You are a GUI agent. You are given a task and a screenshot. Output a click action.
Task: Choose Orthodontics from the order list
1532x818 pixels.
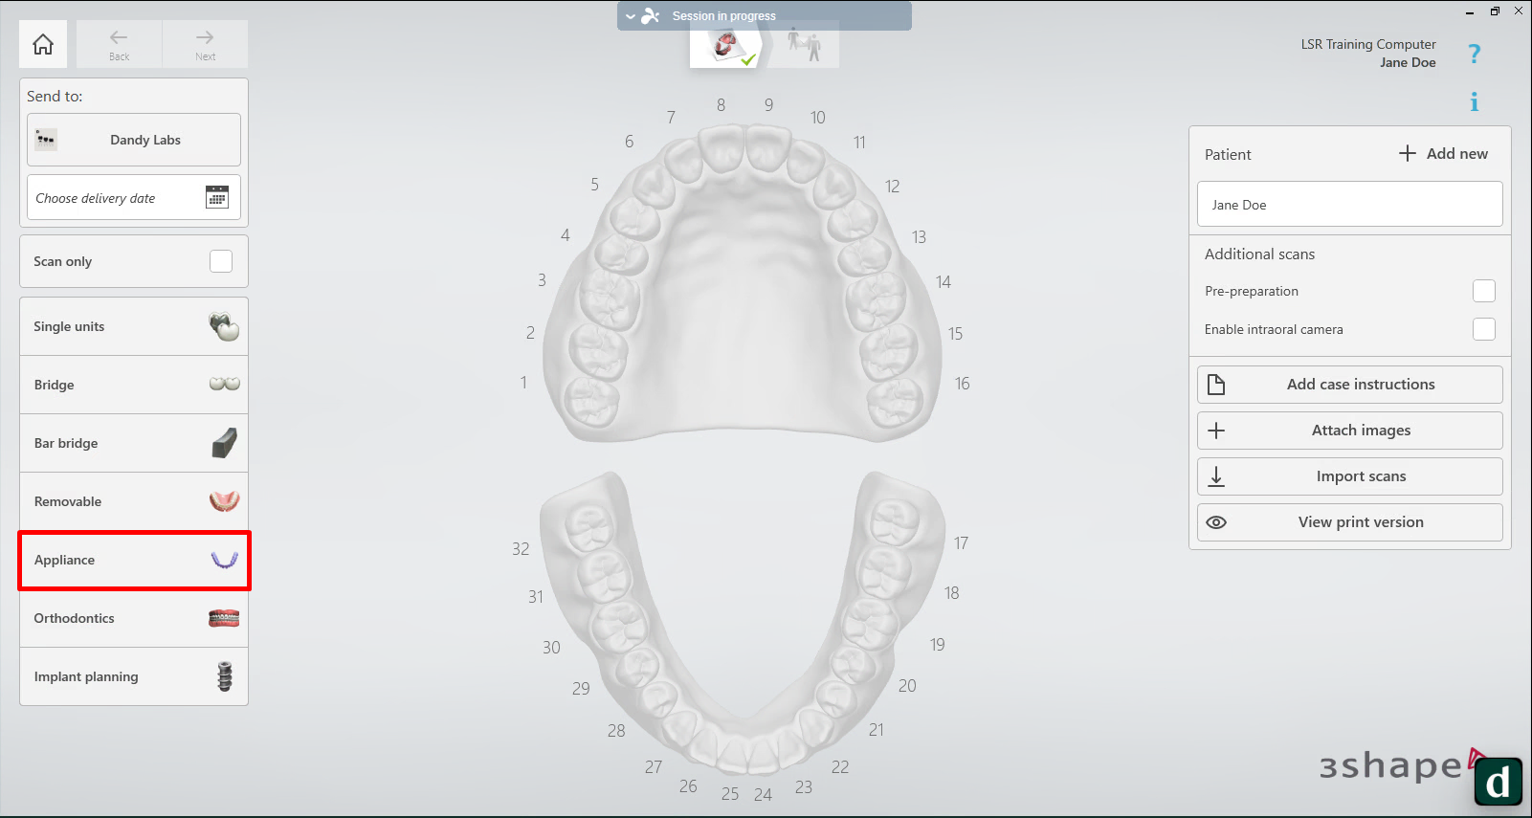coord(134,618)
